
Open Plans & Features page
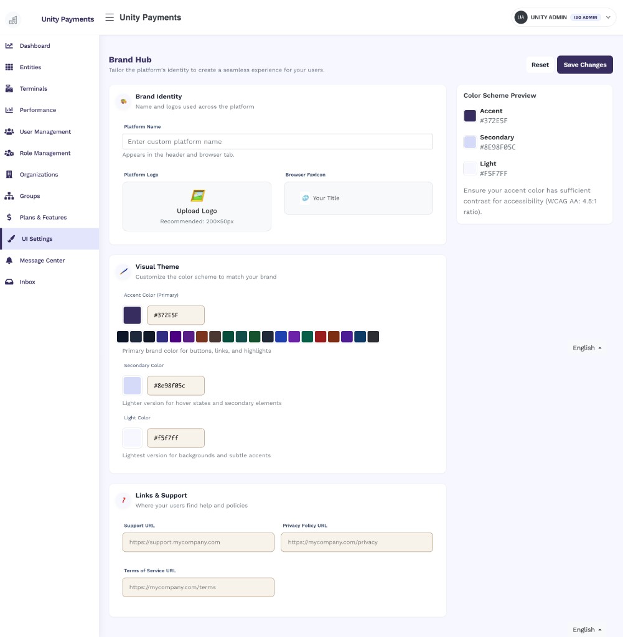point(49,217)
